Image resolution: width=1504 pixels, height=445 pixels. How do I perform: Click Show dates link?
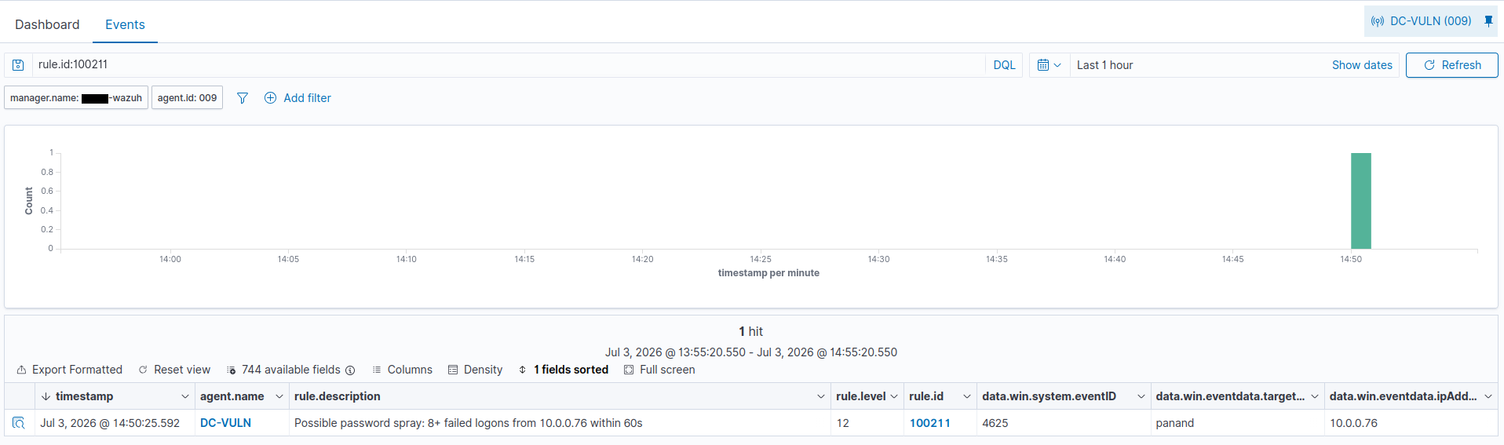[x=1362, y=65]
